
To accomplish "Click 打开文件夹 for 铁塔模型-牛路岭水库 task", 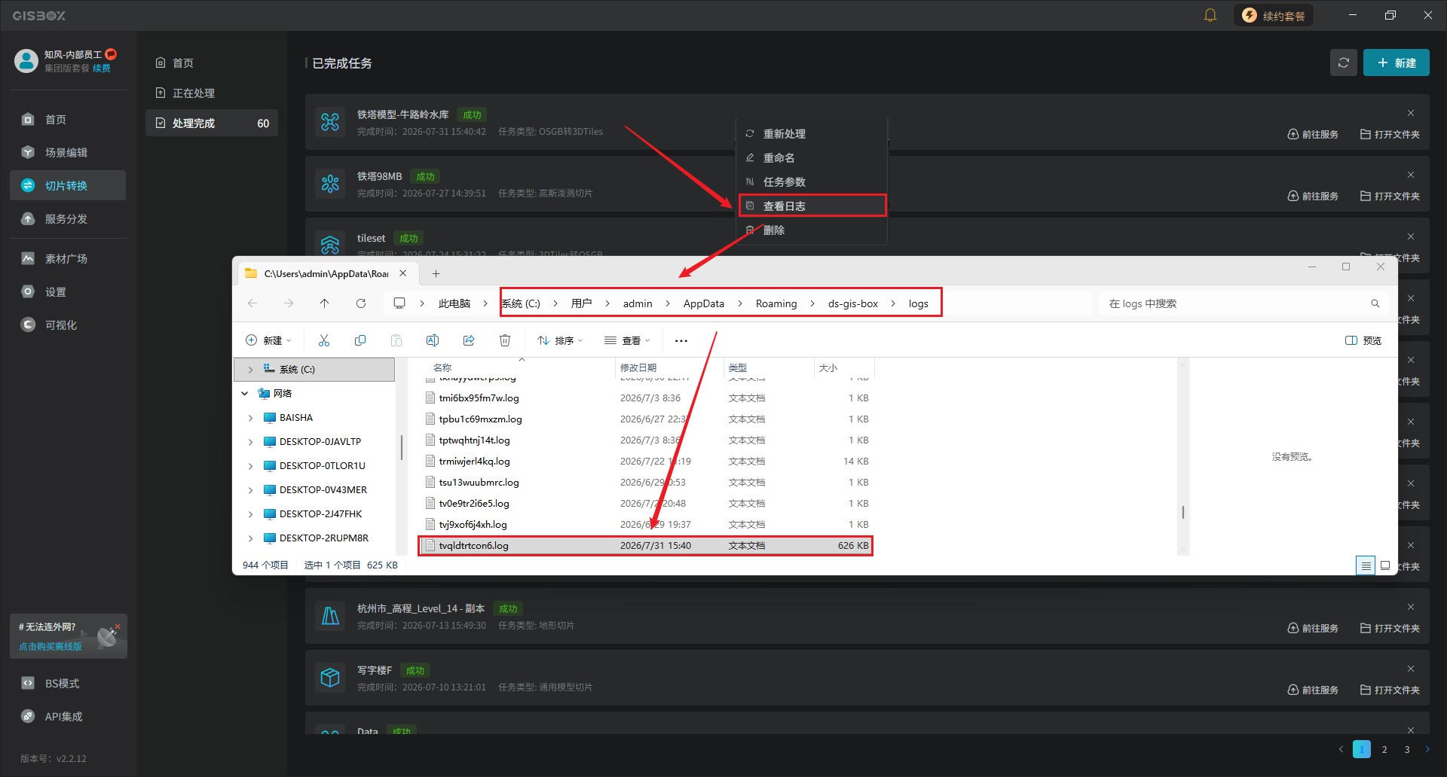I will 1390,135.
